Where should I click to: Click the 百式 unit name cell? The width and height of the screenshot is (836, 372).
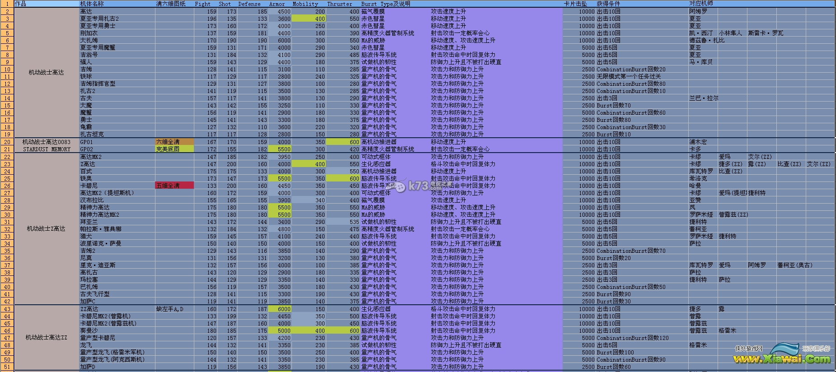tap(117, 171)
